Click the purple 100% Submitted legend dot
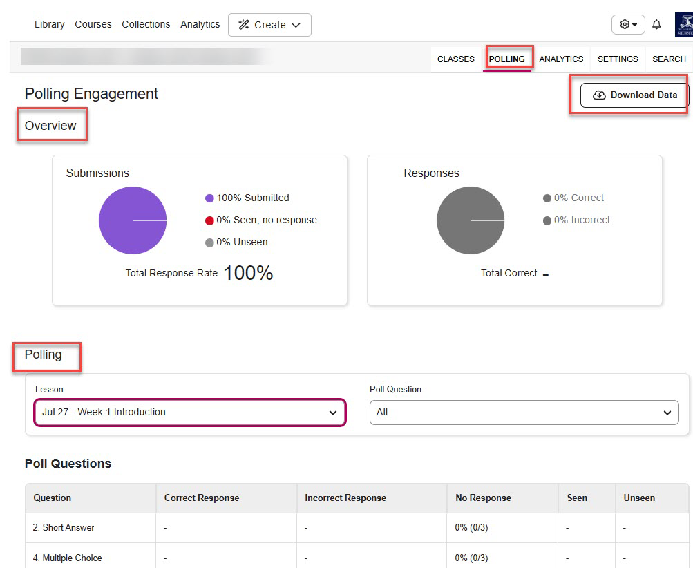693x568 pixels. coord(209,198)
